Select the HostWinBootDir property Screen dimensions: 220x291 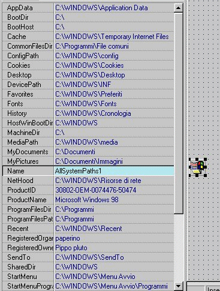pos(30,123)
